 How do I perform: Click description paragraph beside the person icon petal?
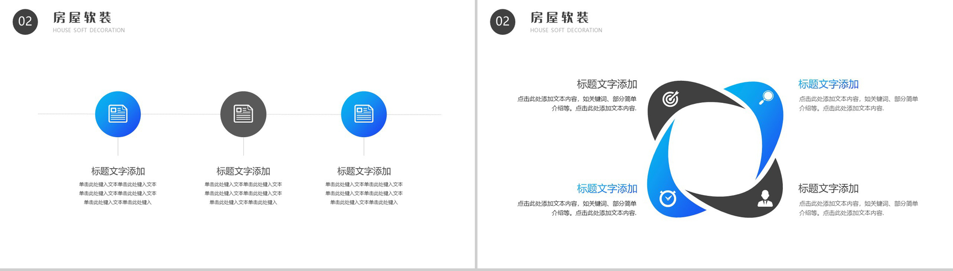click(858, 208)
